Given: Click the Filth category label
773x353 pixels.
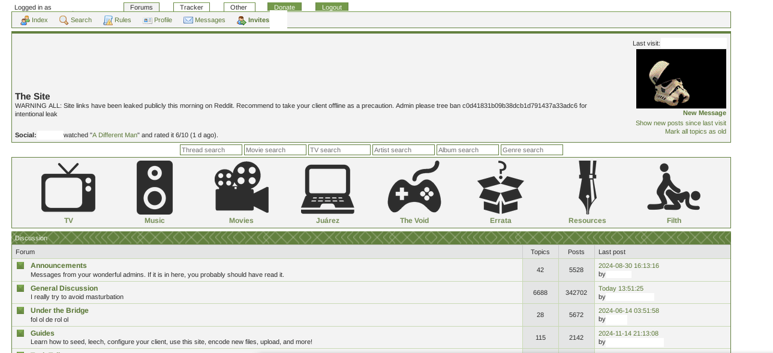Looking at the screenshot, I should (x=674, y=221).
